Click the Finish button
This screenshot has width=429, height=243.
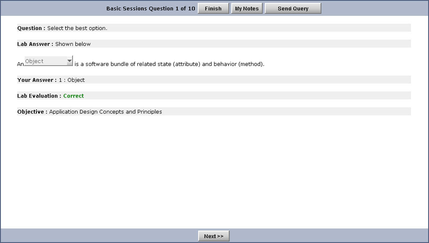tap(213, 9)
